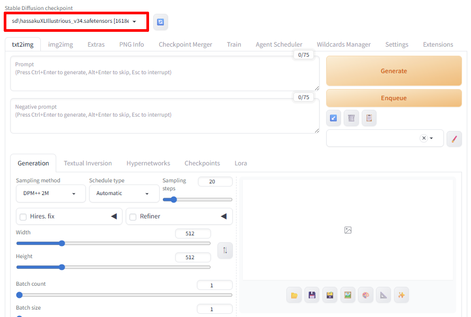Expand the Schedule type dropdown

pos(124,193)
